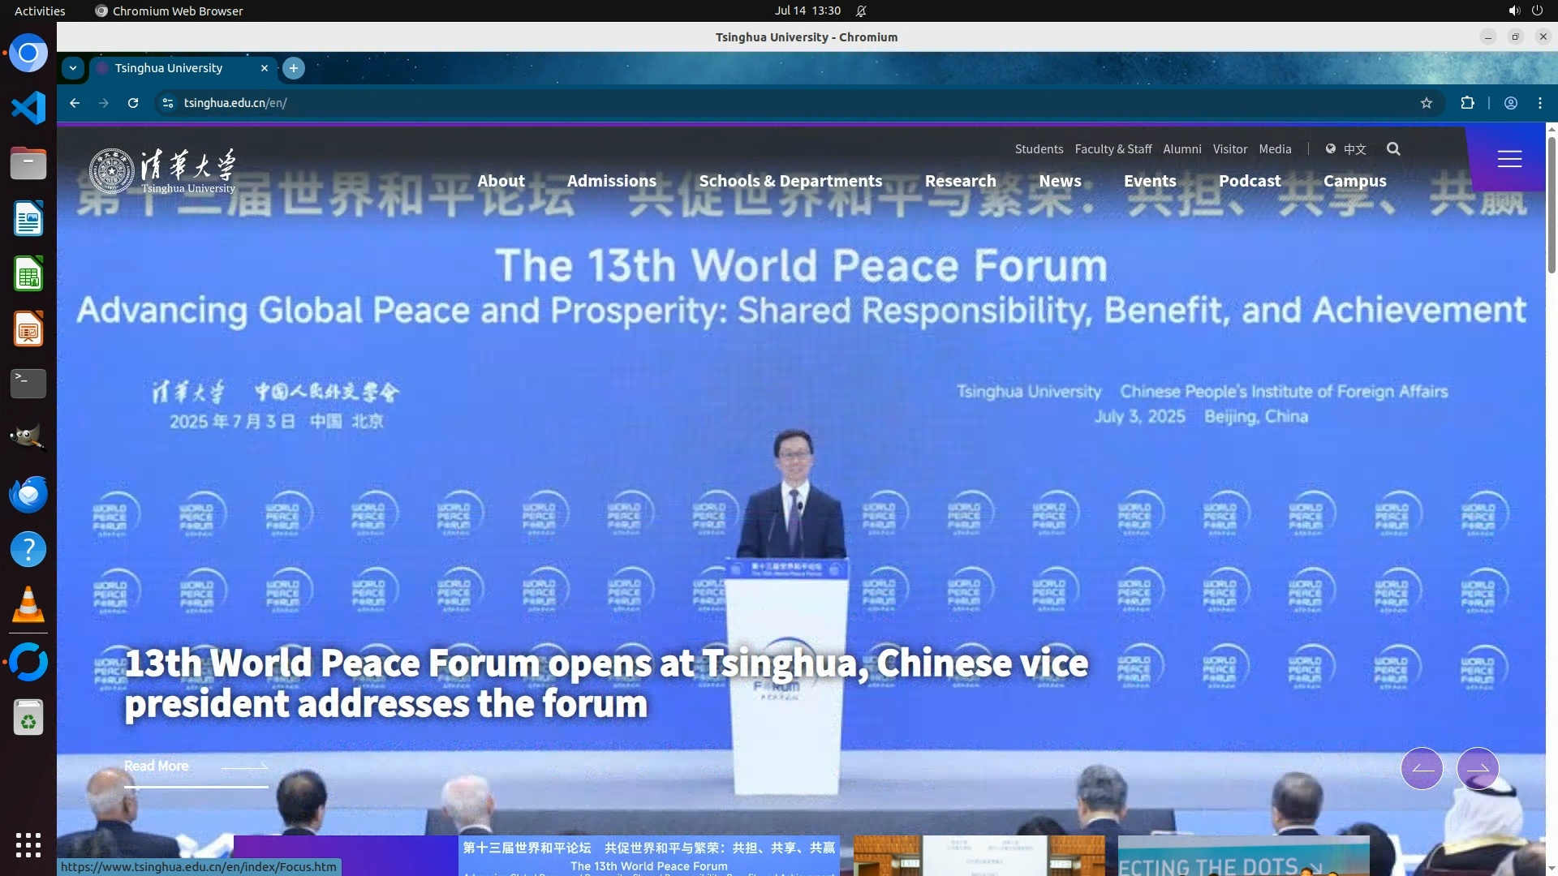Click the page vertical scrollbar thumb
Image resolution: width=1558 pixels, height=876 pixels.
coord(1552,203)
